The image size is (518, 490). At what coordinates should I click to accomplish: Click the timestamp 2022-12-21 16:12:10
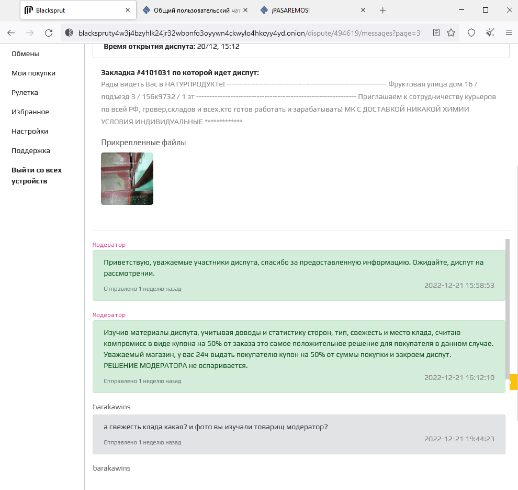click(459, 377)
